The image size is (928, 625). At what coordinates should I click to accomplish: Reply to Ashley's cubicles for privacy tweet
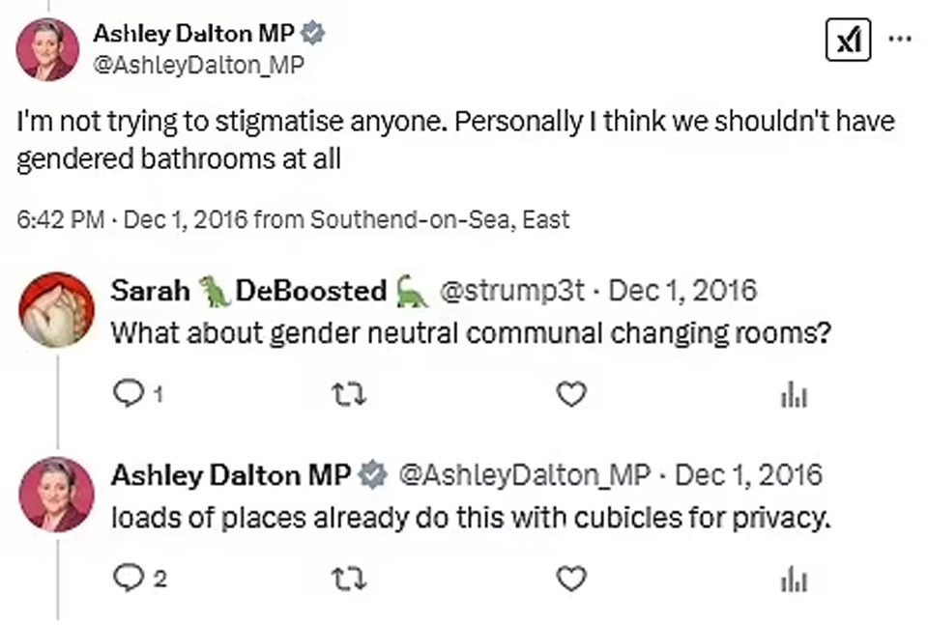pyautogui.click(x=128, y=578)
